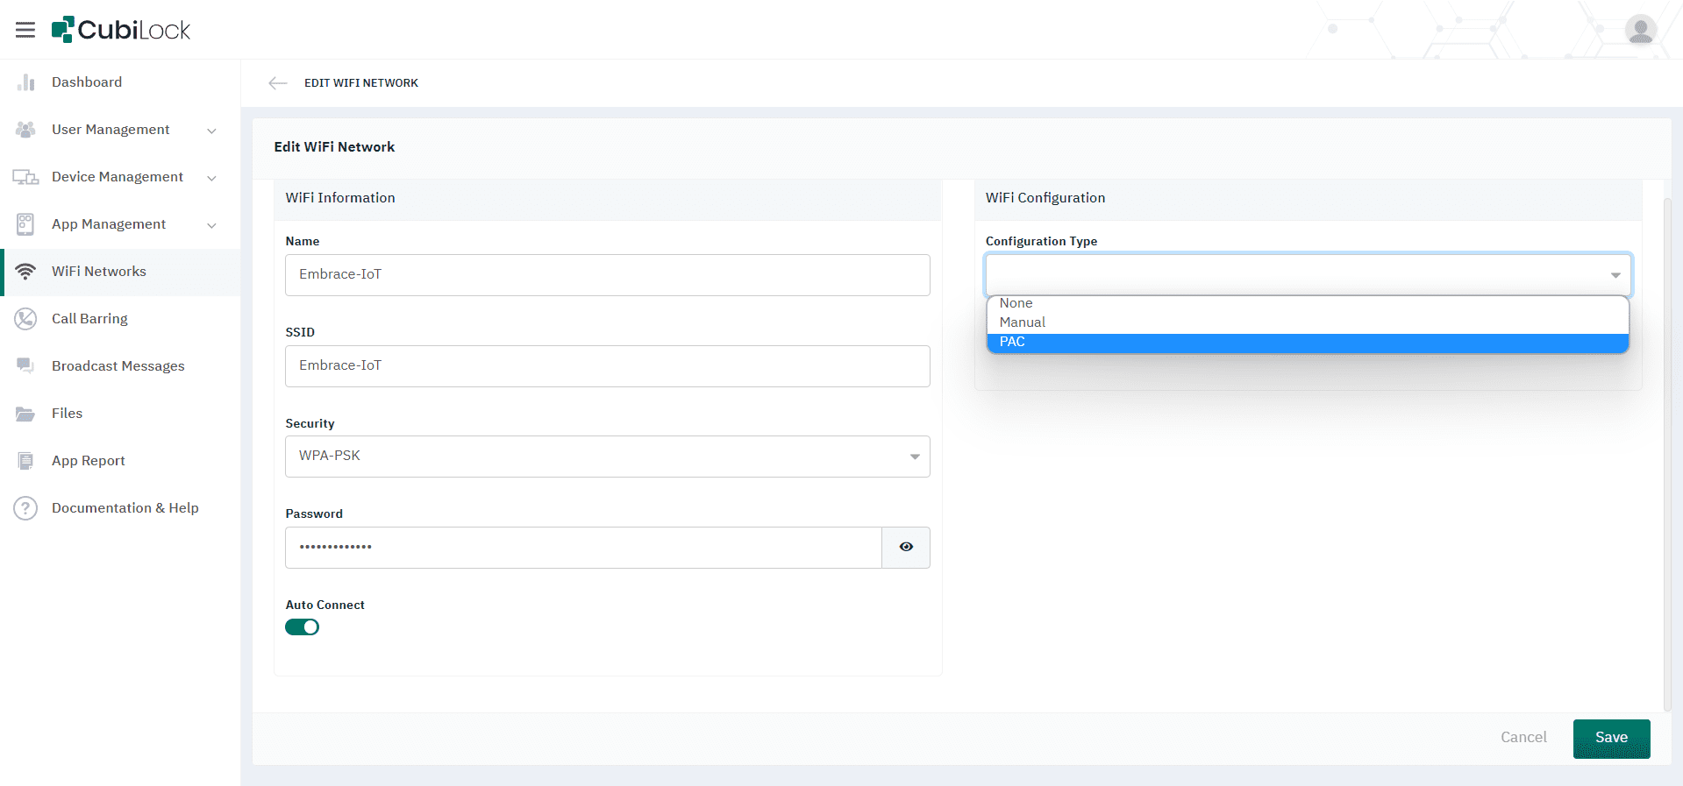Click the Configuration Type dropdown arrow
This screenshot has height=786, width=1683.
[1615, 275]
